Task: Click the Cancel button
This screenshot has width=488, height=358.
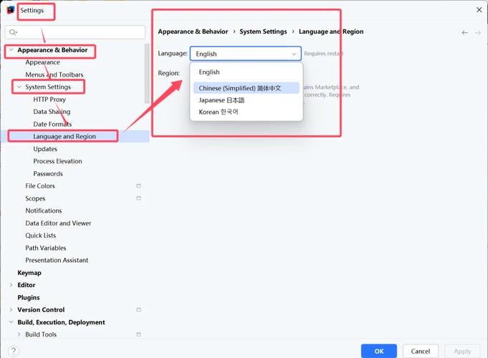Action: 420,351
